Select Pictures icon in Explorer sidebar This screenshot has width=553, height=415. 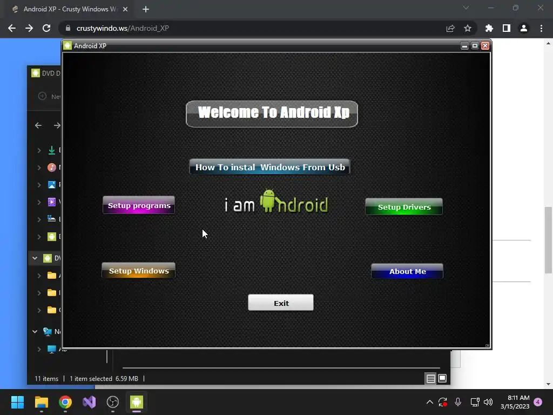coord(51,185)
